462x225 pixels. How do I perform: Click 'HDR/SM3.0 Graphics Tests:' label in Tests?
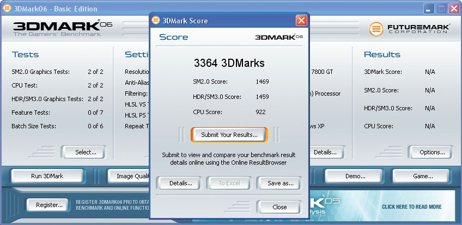47,99
